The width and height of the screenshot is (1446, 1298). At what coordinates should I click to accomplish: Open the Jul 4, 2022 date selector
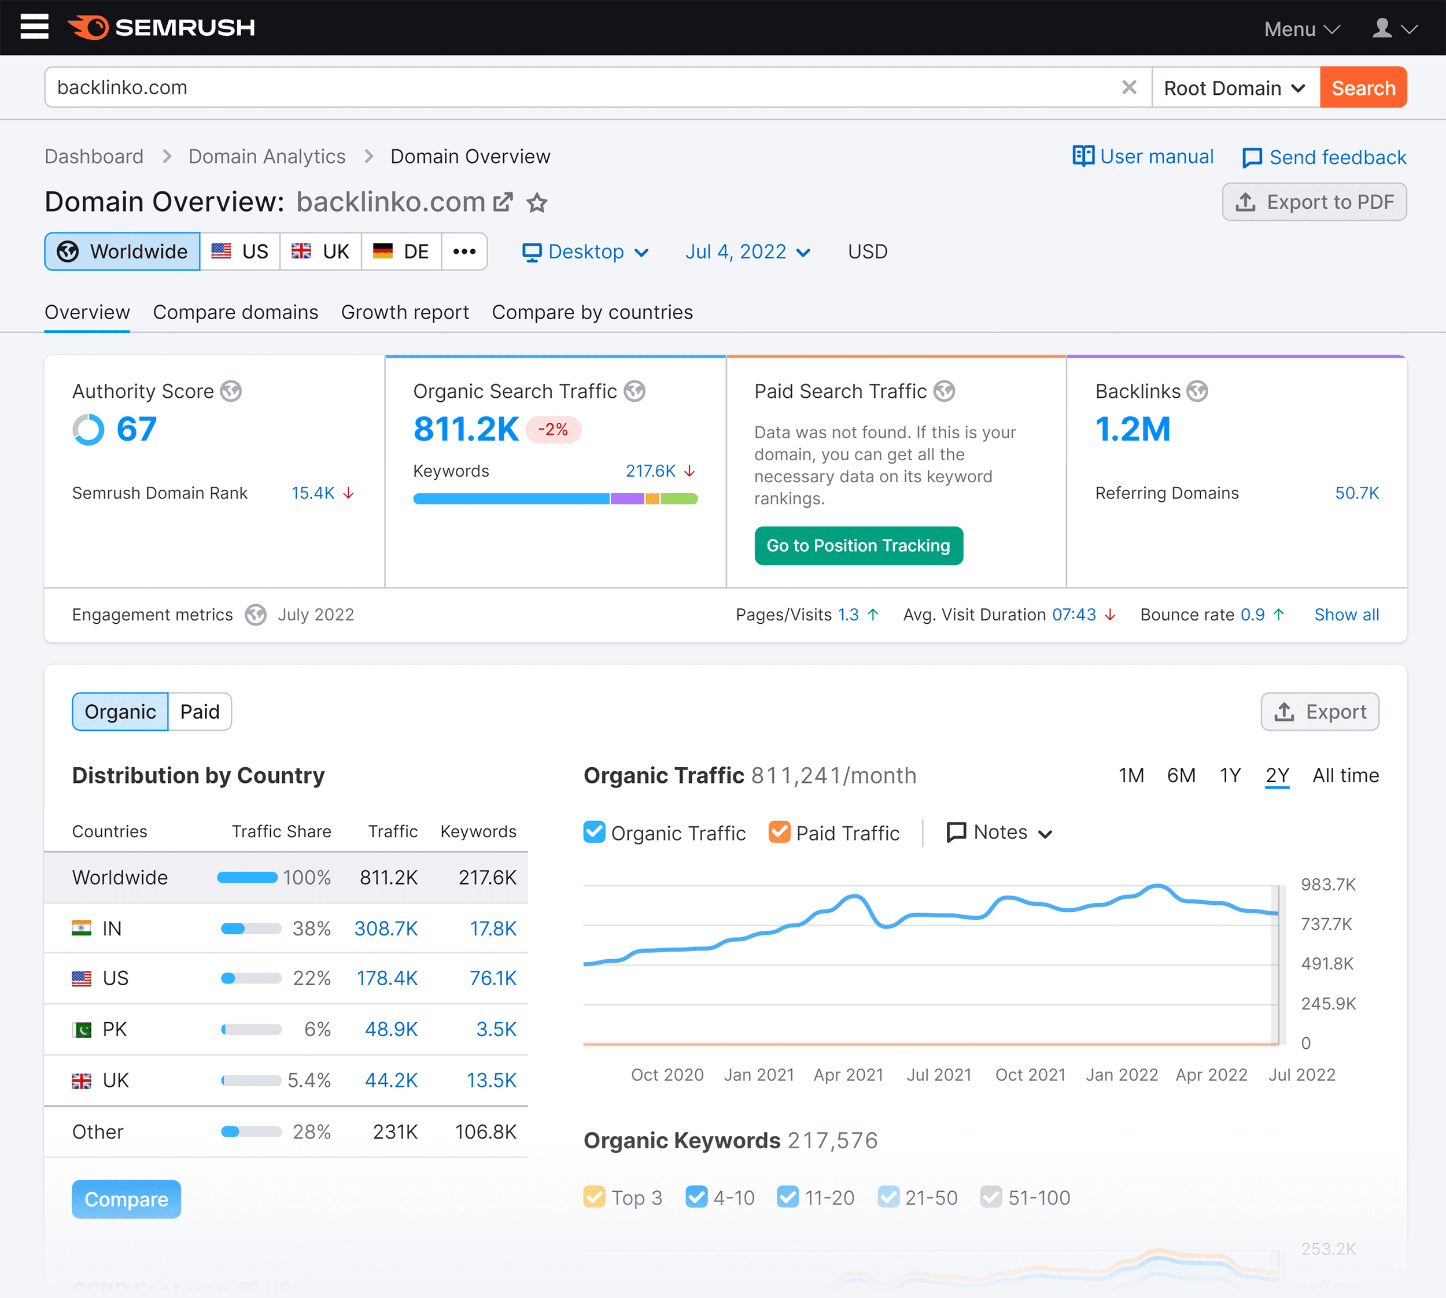(x=747, y=251)
